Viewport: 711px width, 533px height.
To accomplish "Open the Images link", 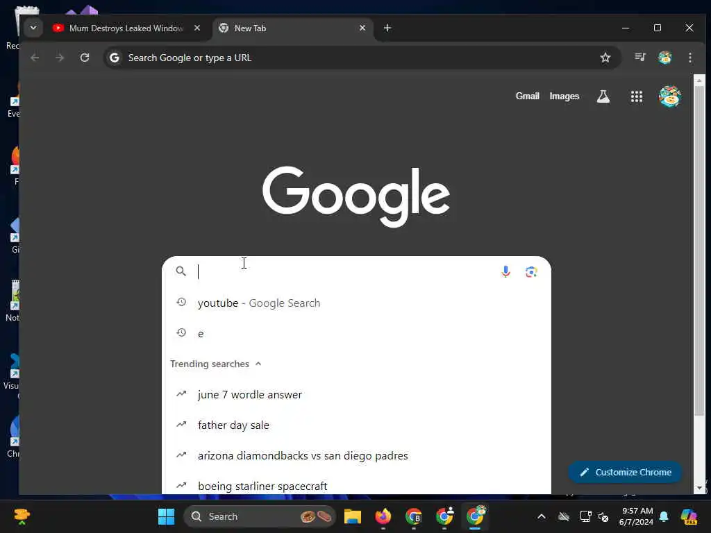I will tap(564, 96).
